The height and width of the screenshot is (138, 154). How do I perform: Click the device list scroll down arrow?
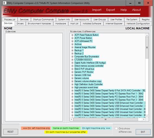click(x=147, y=116)
